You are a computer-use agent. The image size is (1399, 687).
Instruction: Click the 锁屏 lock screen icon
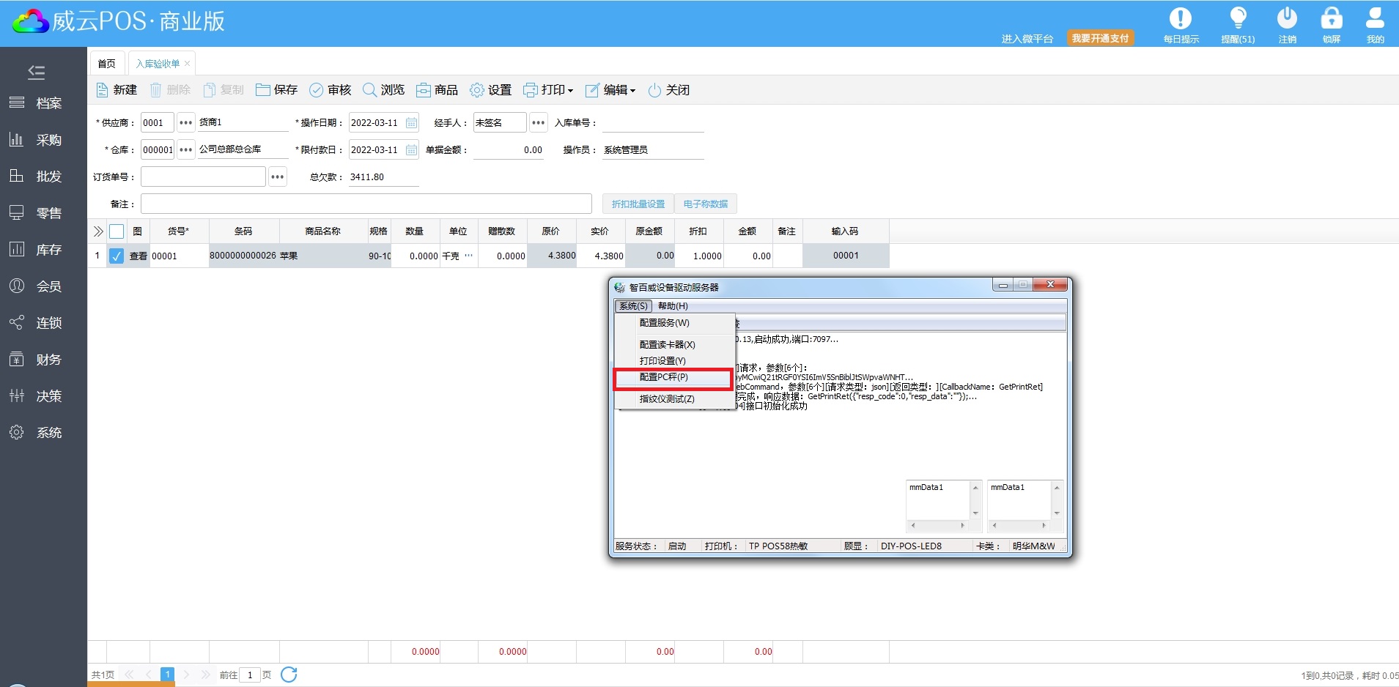point(1331,19)
